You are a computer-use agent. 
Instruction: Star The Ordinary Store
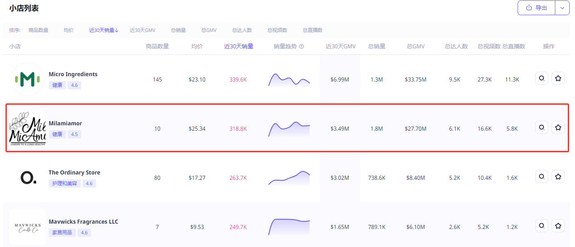pos(558,177)
